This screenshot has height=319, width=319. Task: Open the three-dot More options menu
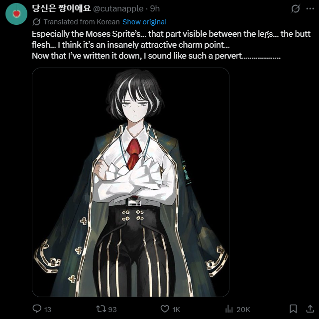tap(310, 8)
